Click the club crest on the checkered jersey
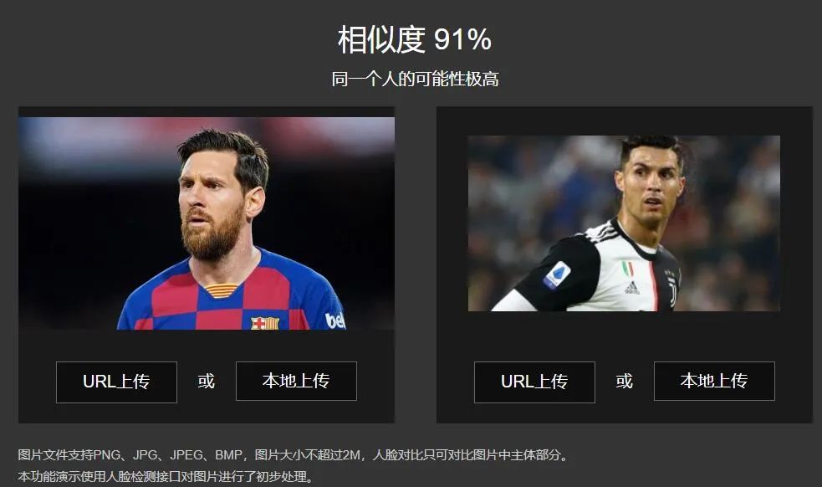Viewport: 822px width, 487px height. click(265, 323)
